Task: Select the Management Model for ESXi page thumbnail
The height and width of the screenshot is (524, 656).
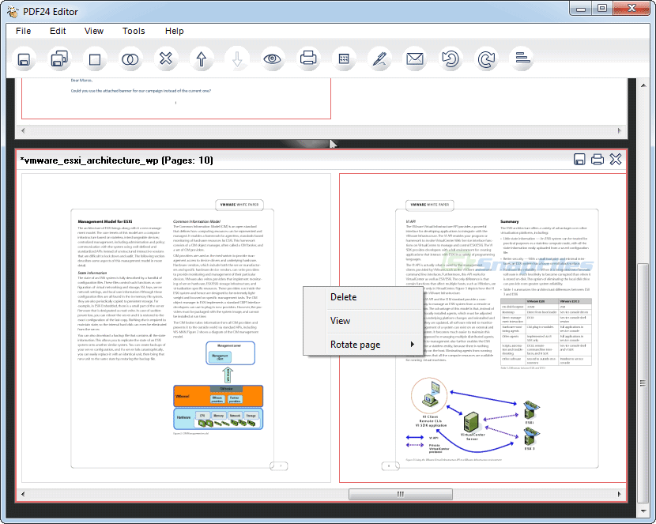Action: [x=176, y=328]
